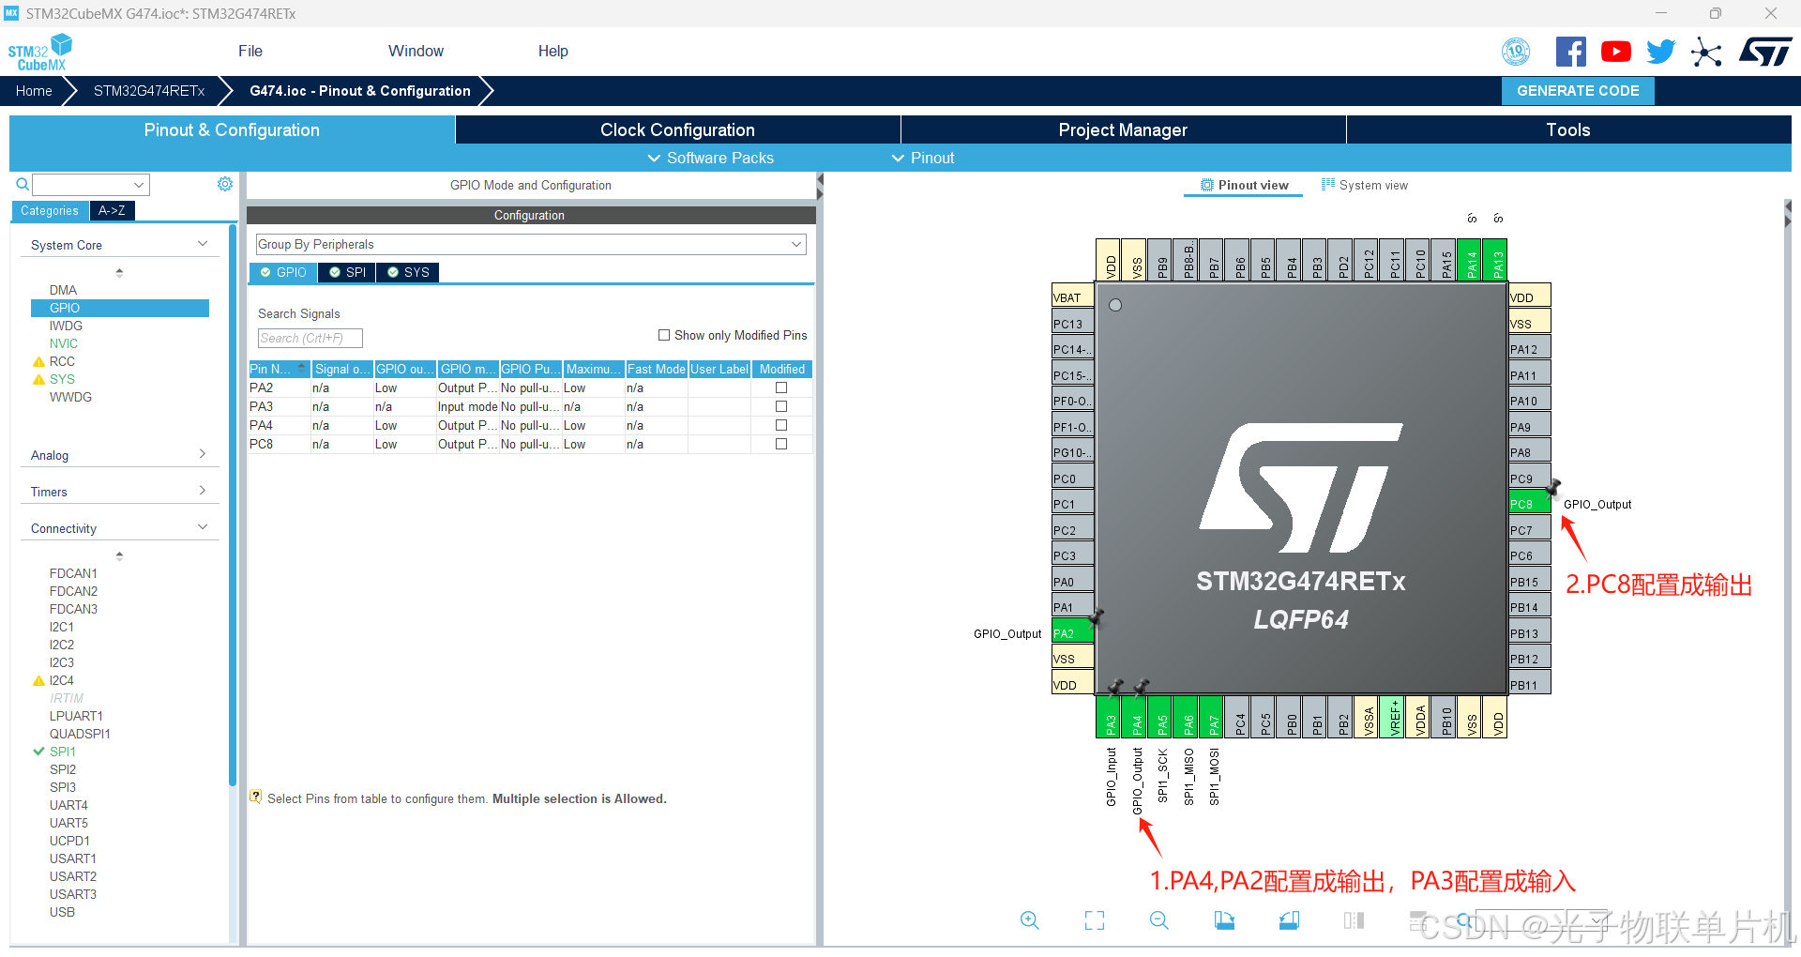Image resolution: width=1801 pixels, height=957 pixels.
Task: Fit chip pinout to the window
Action: 1095,920
